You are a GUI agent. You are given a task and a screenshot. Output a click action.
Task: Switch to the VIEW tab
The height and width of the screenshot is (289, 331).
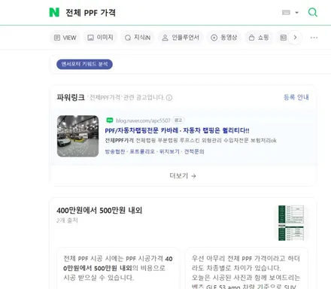coord(65,38)
